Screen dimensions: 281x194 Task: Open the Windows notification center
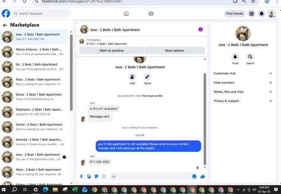[276, 190]
